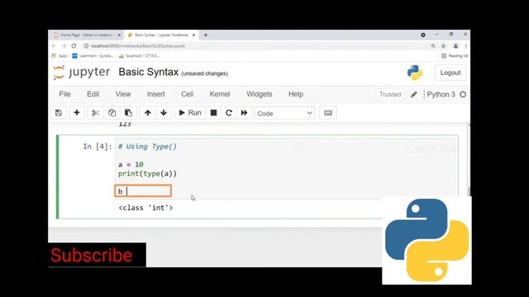Click the <class 'int'> output text

(x=145, y=208)
